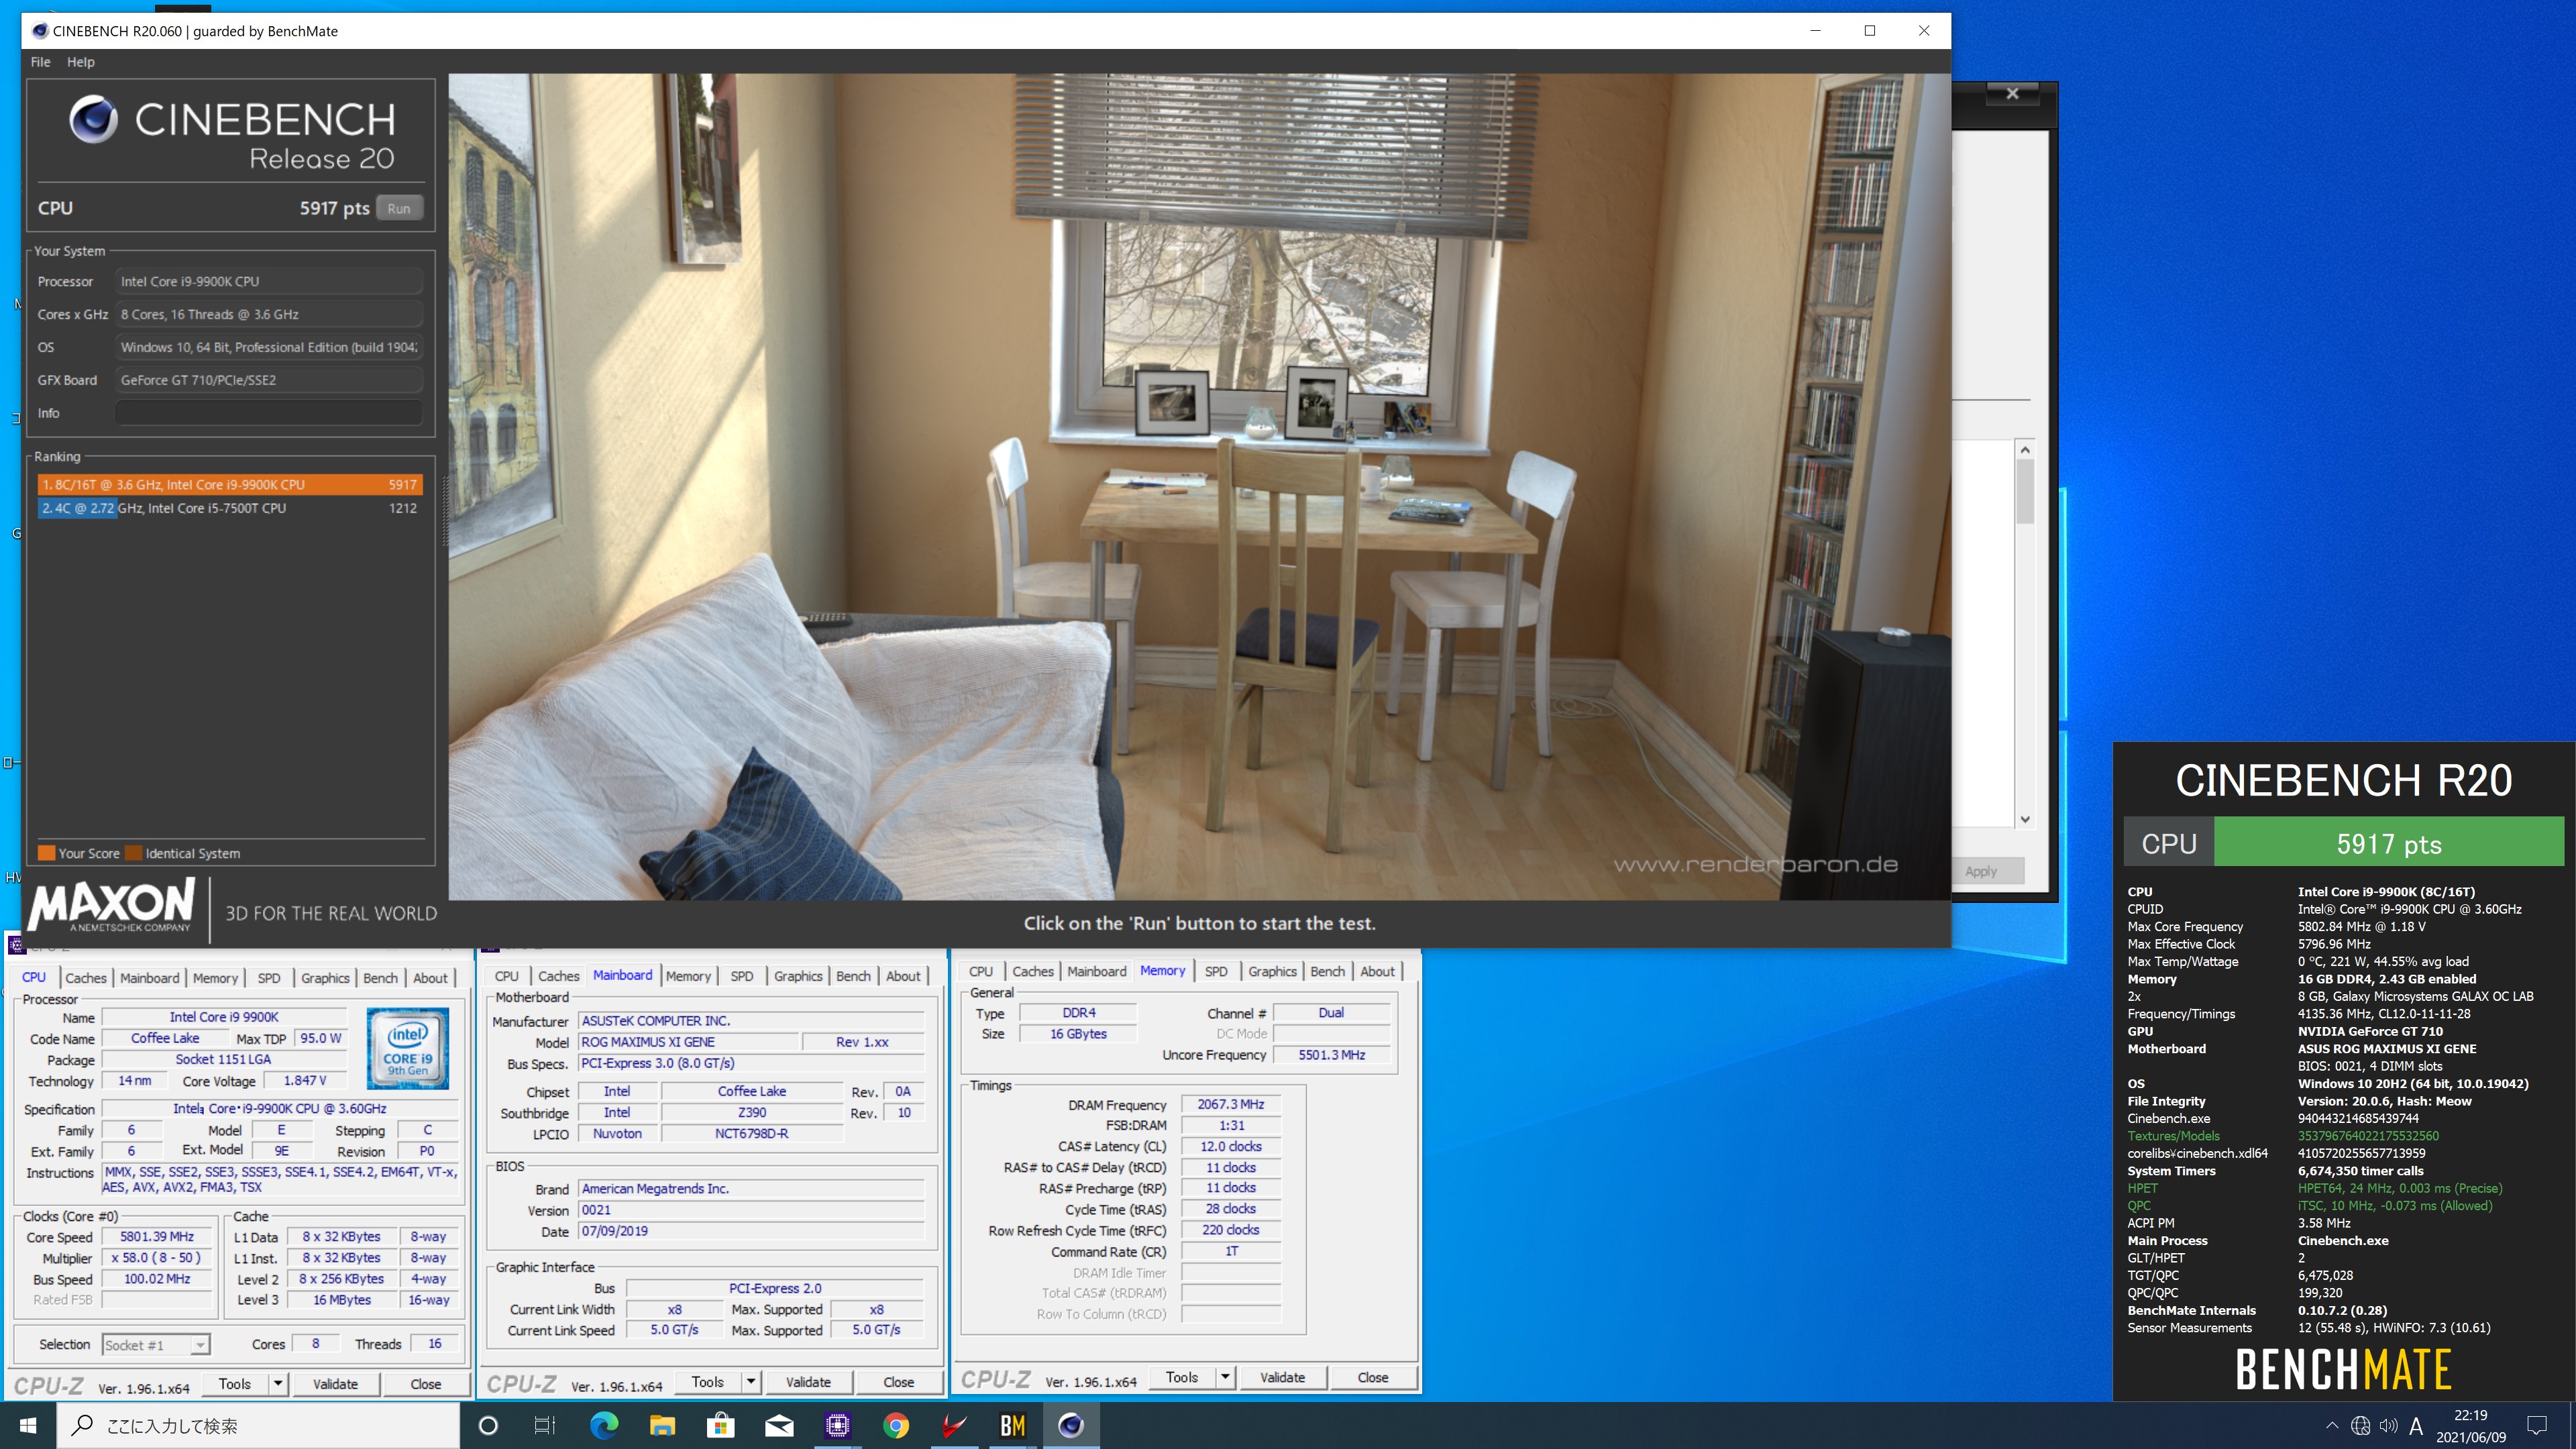Open Google Chrome from the taskbar
Image resolution: width=2576 pixels, height=1449 pixels.
coord(896,1425)
